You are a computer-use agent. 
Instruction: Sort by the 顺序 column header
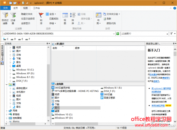coord(85,48)
